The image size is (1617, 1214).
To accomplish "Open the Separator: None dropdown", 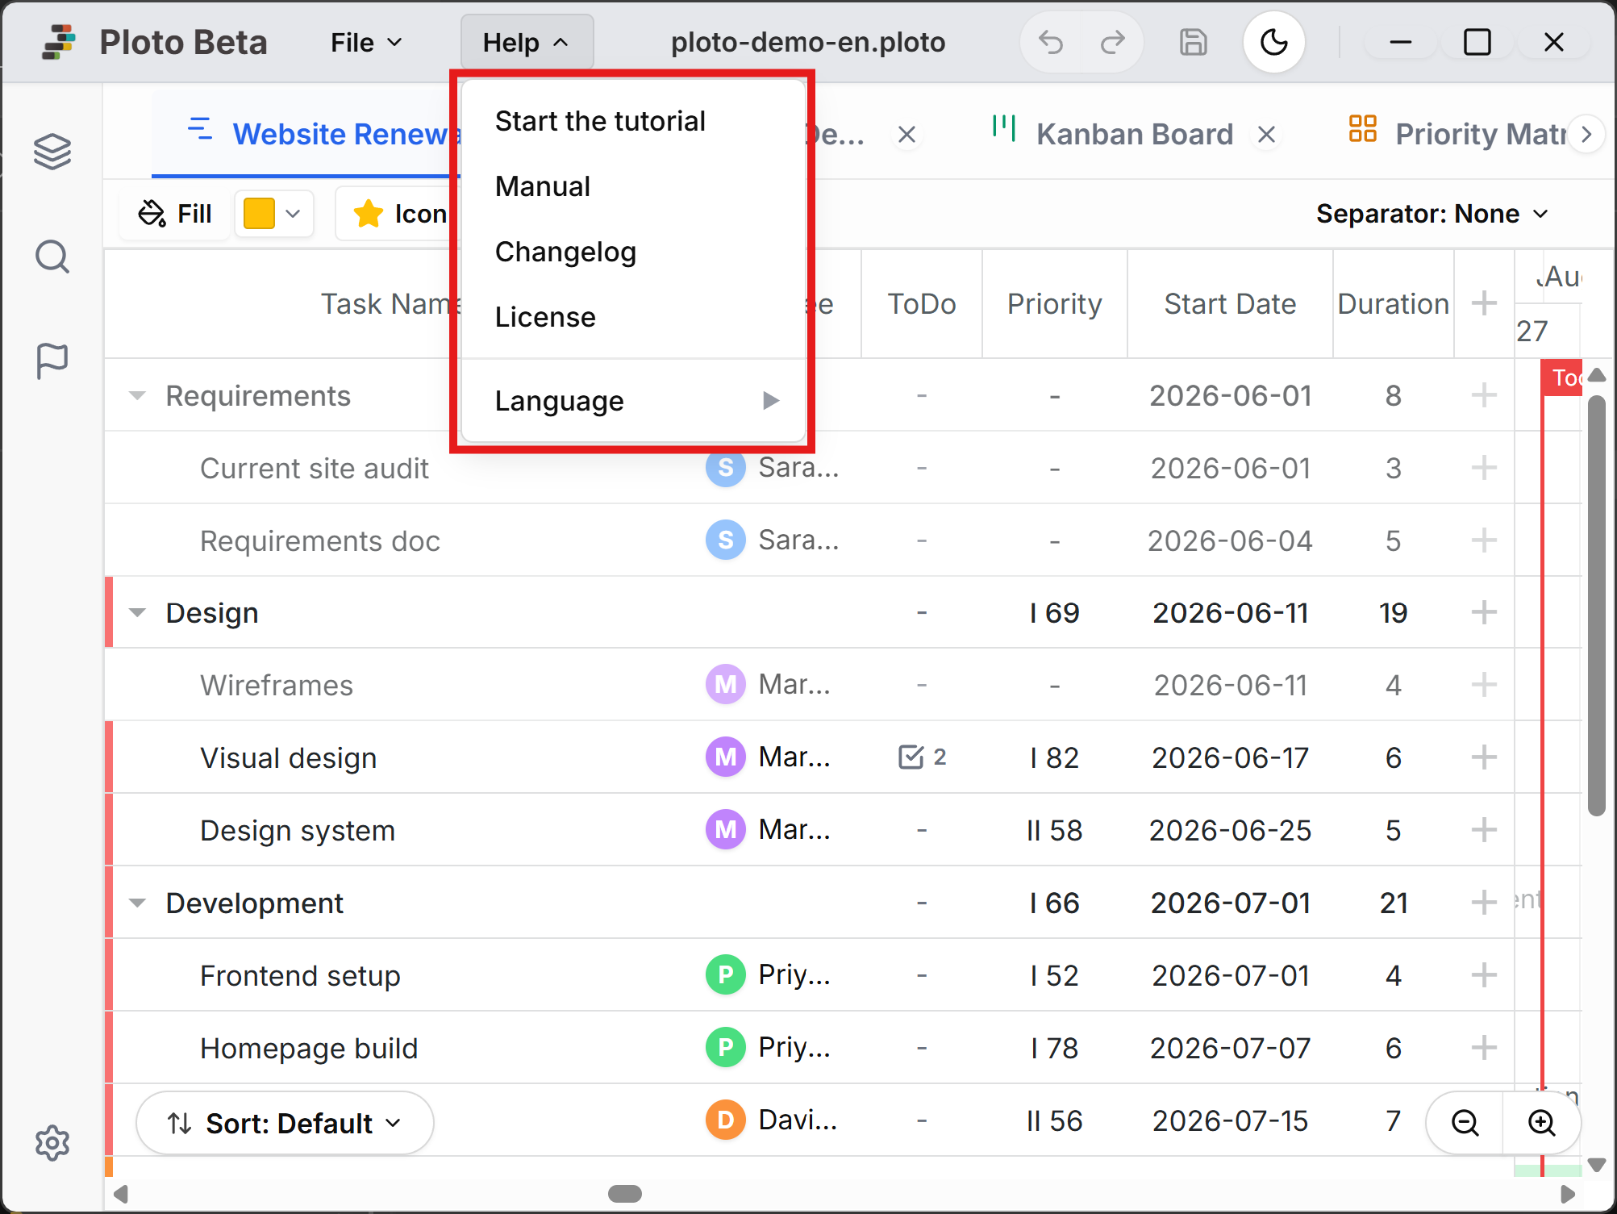I will click(1432, 214).
